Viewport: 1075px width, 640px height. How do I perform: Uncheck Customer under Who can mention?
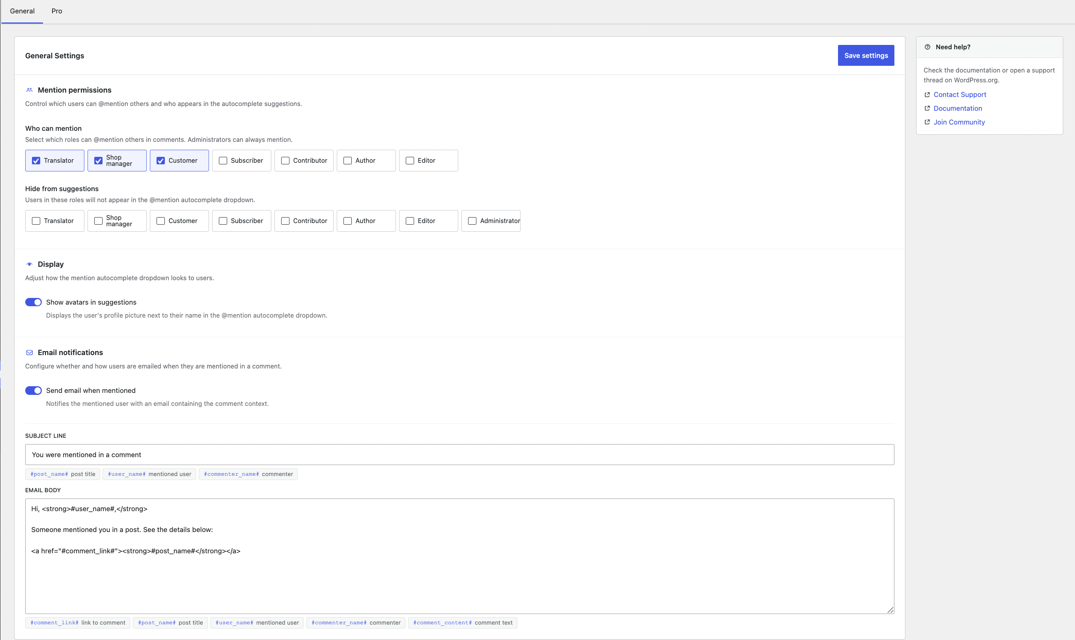pyautogui.click(x=161, y=161)
